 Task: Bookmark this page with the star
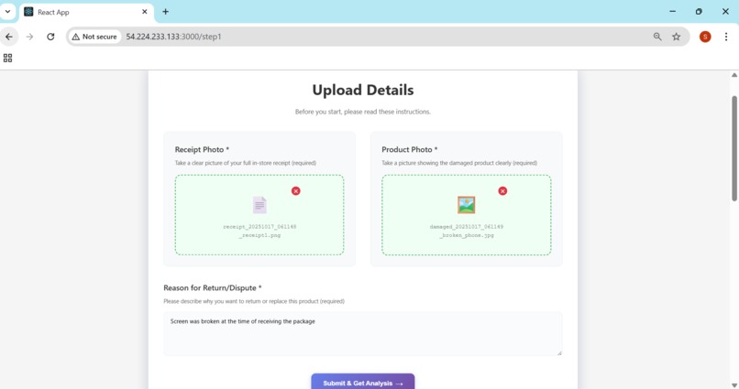pyautogui.click(x=677, y=37)
